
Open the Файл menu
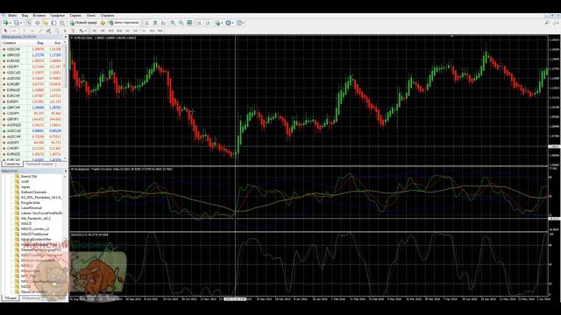pos(12,16)
